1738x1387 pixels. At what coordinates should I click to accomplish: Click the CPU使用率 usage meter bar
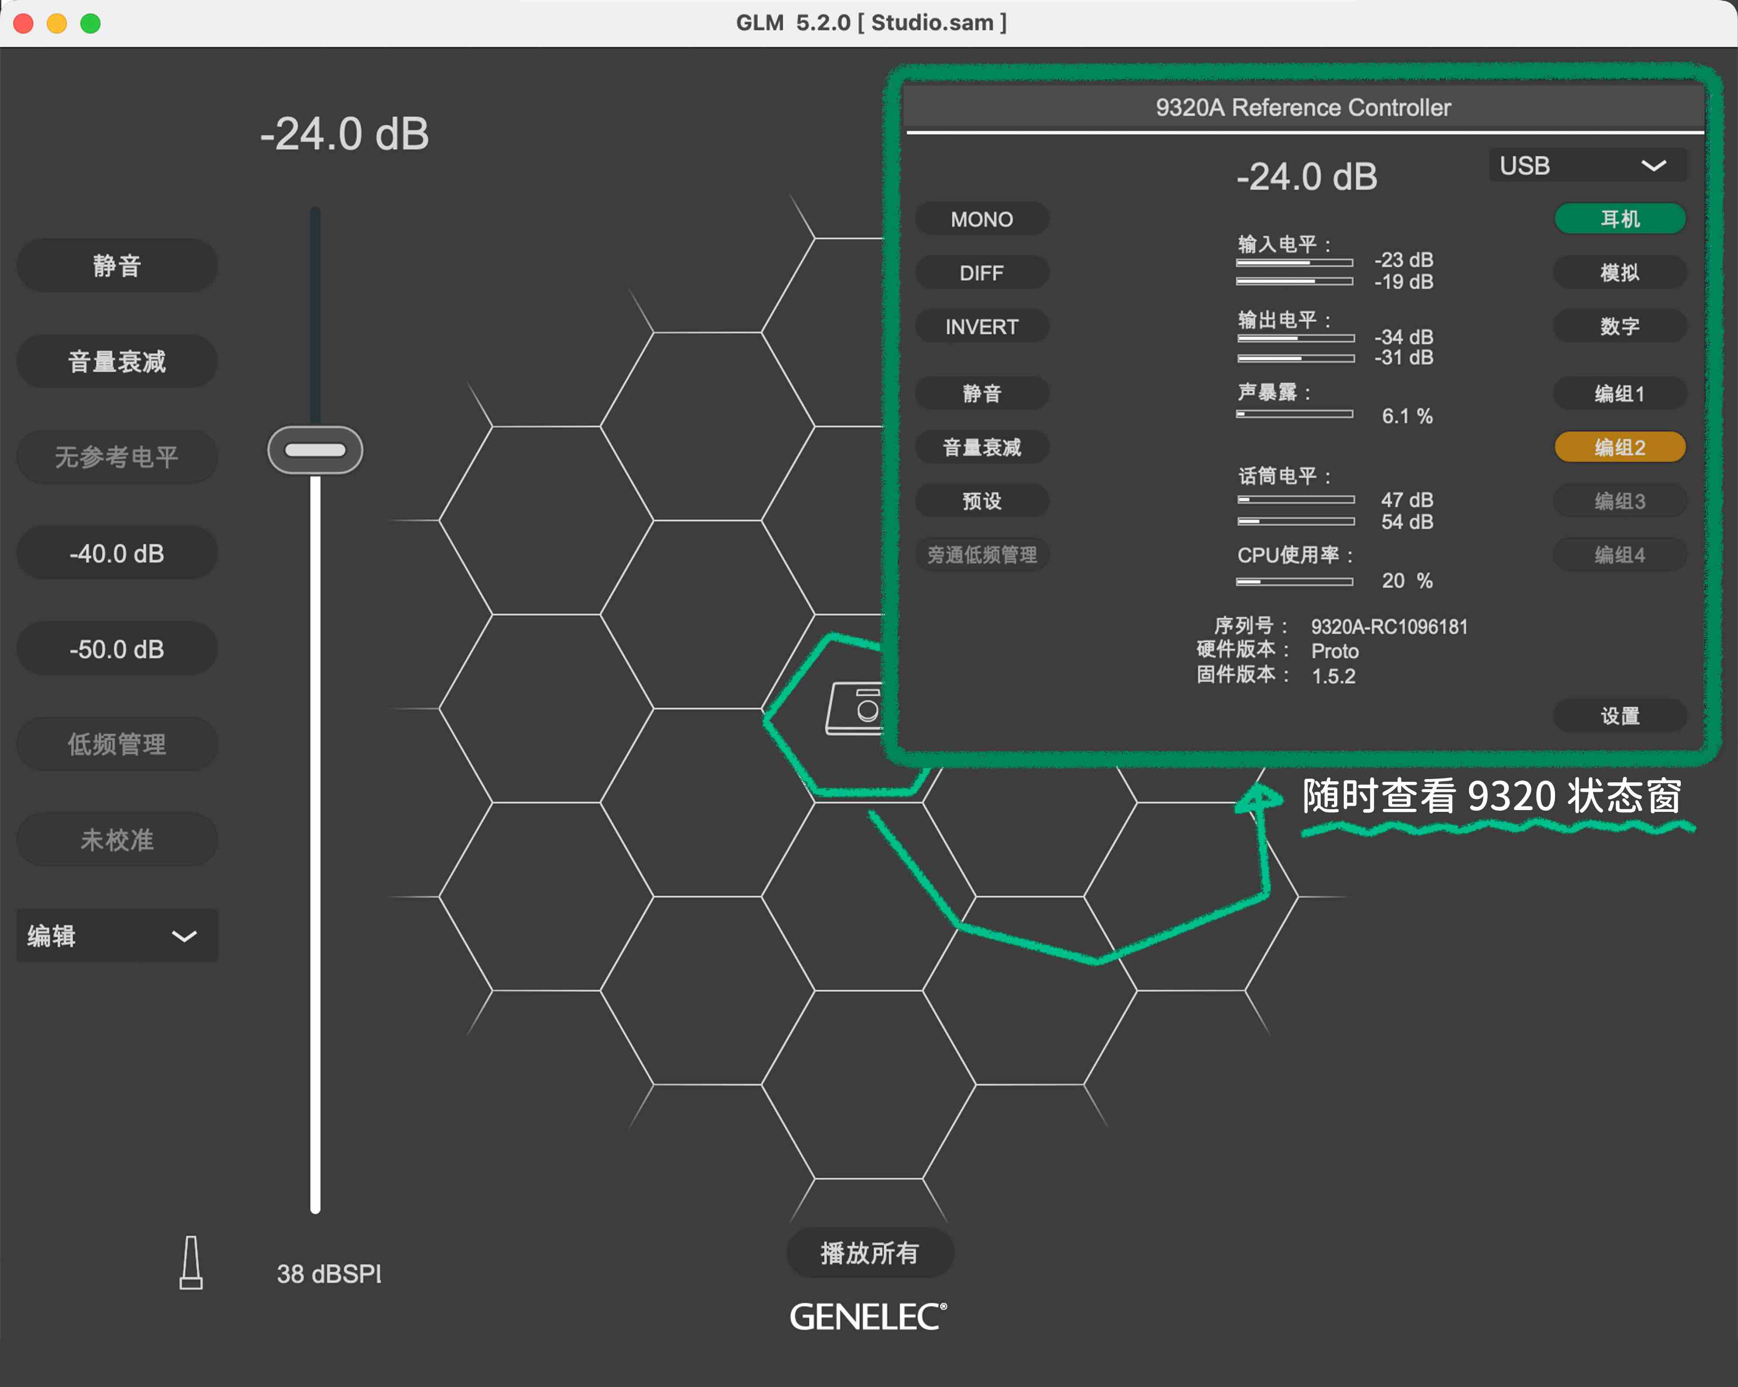click(x=1295, y=581)
